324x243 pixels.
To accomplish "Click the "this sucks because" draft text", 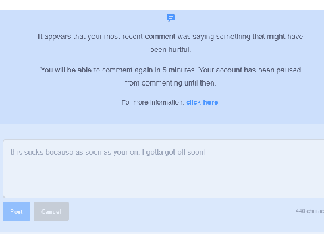I will click(42, 152).
